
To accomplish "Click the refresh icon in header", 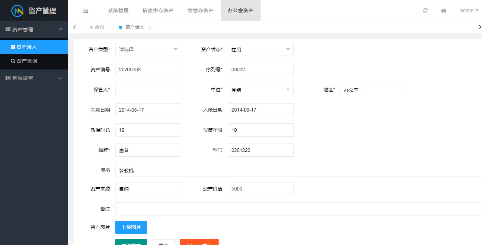I will click(x=425, y=10).
